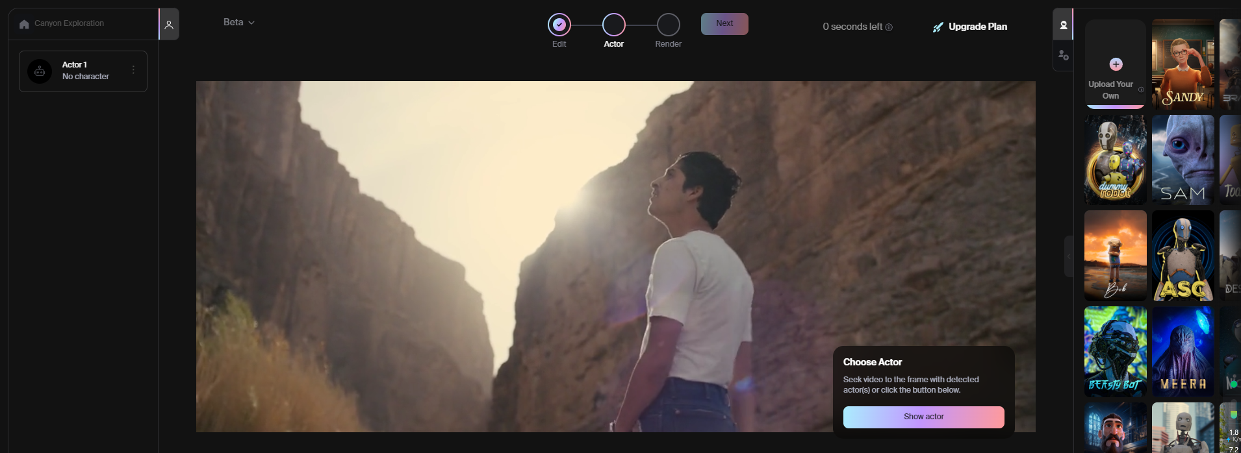
Task: Click the Show actor button
Action: click(x=923, y=417)
